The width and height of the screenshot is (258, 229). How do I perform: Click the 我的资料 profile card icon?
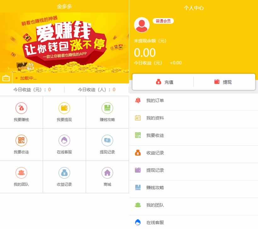(x=138, y=118)
